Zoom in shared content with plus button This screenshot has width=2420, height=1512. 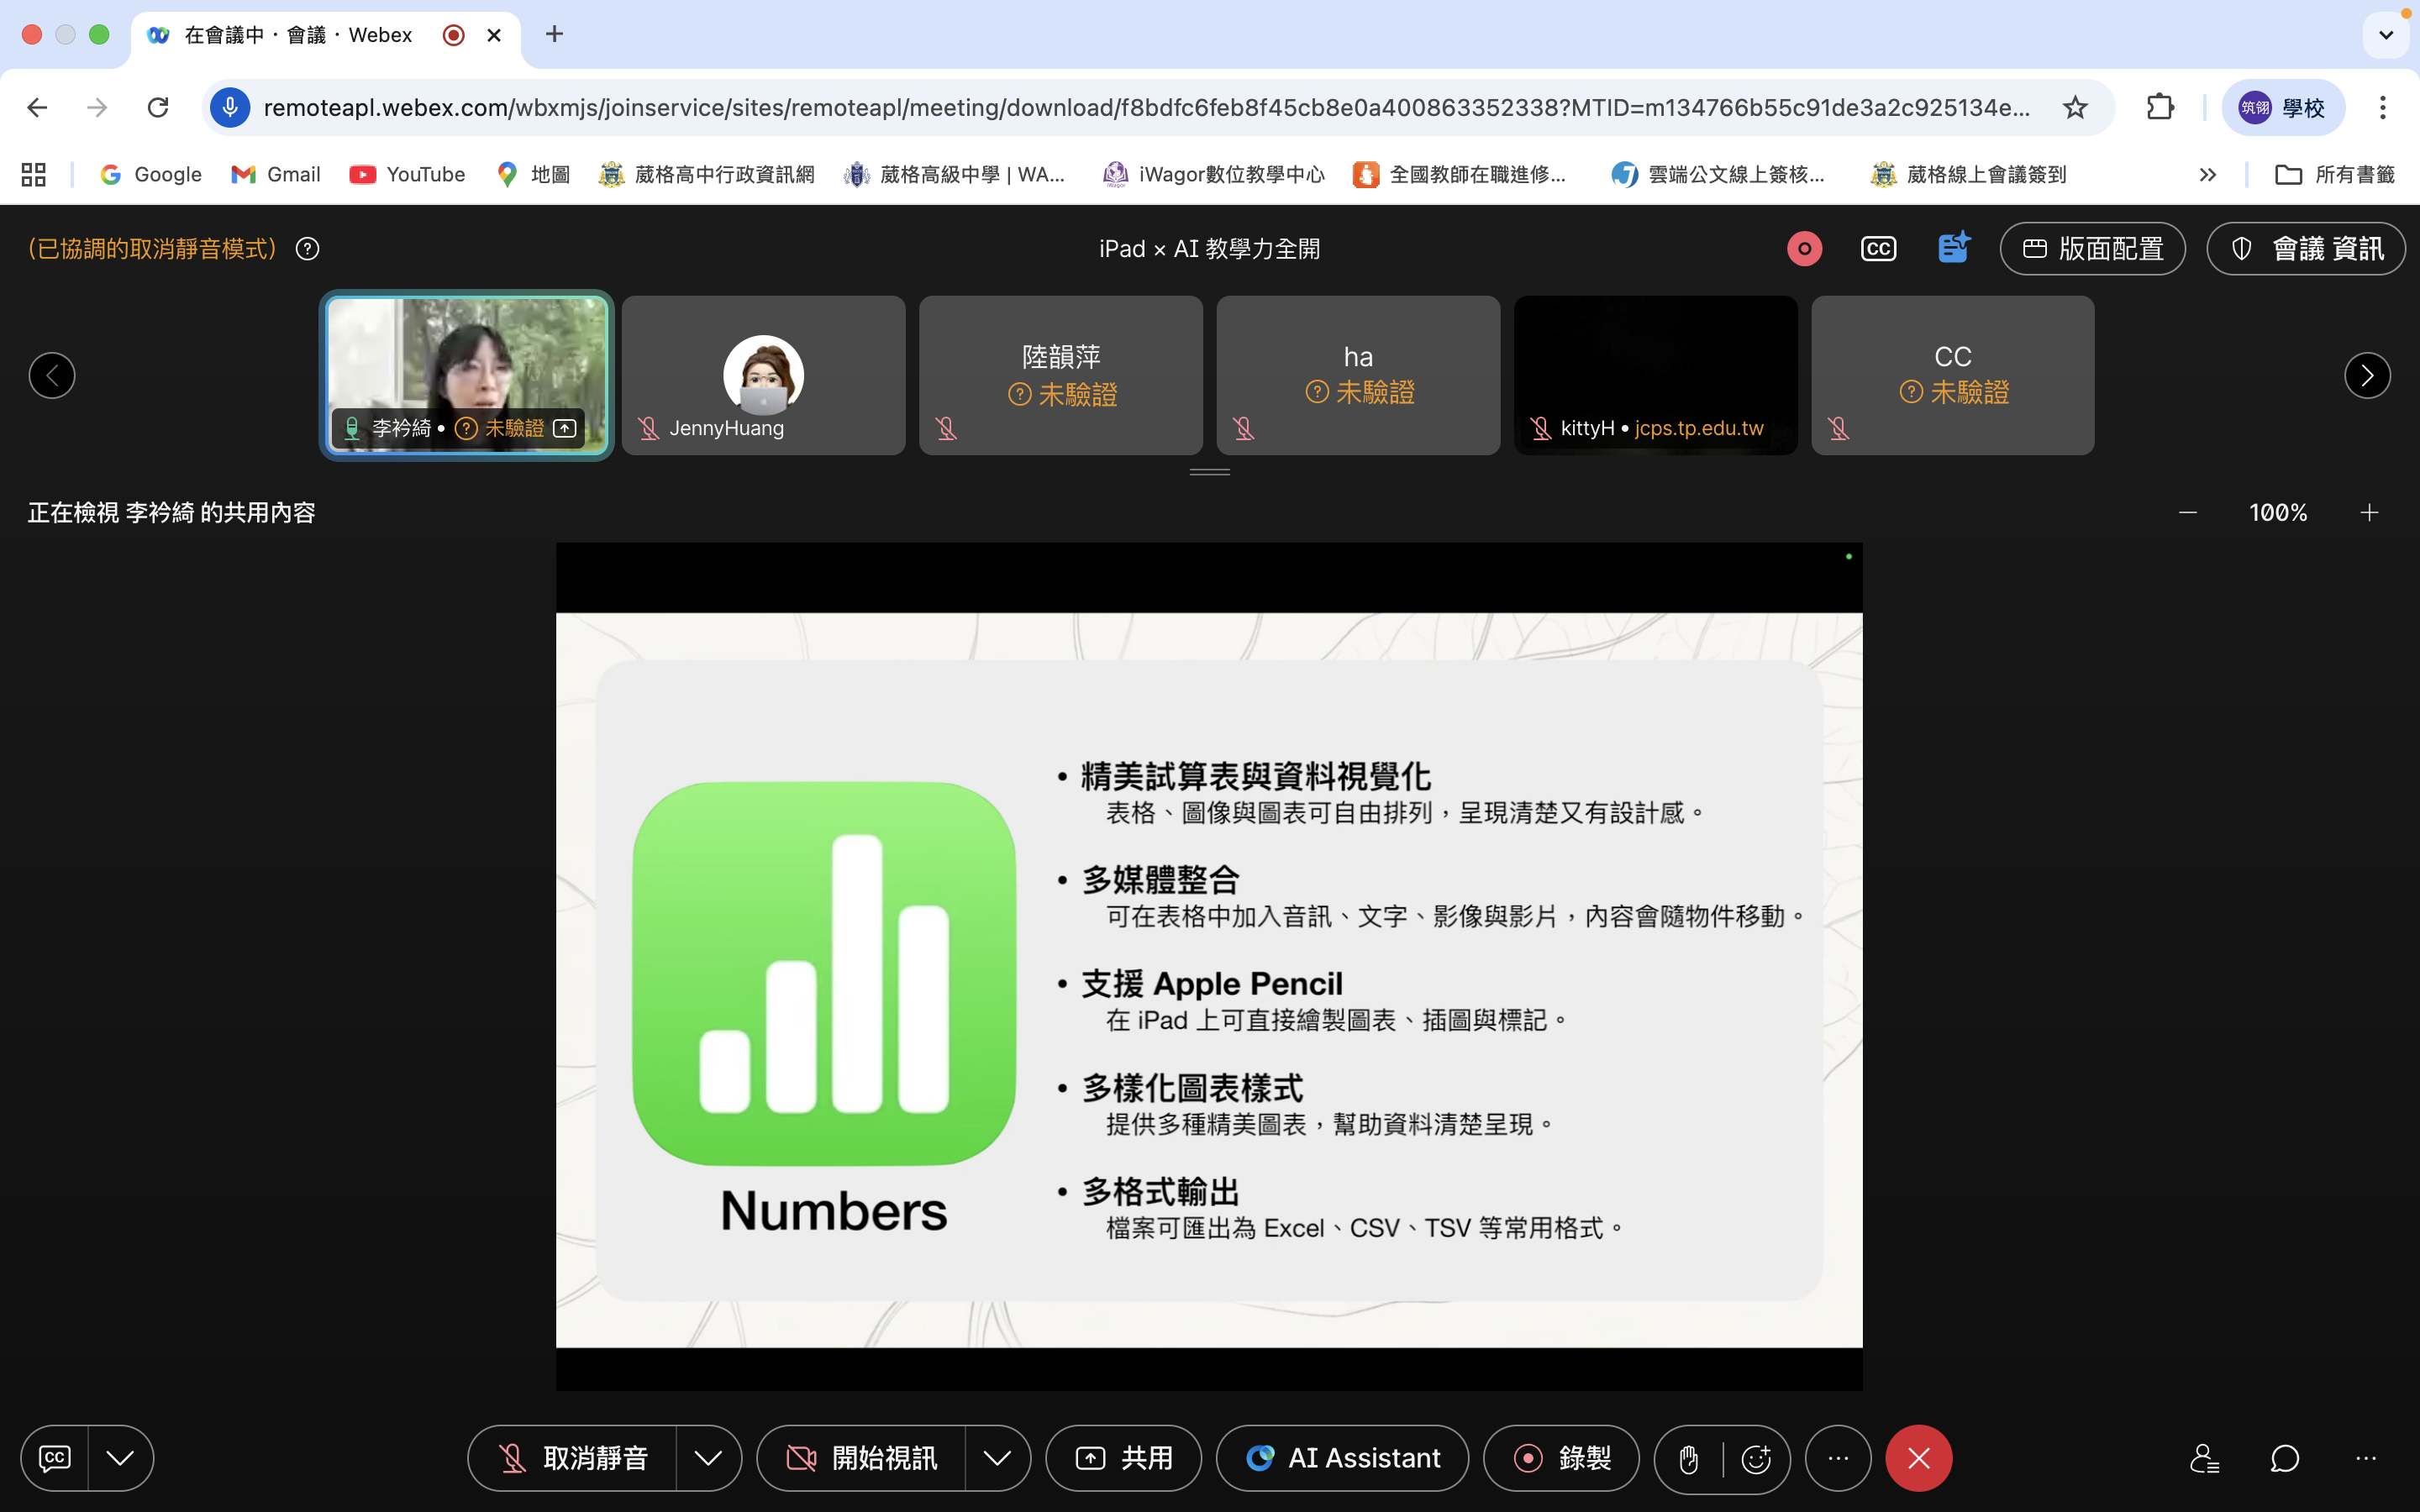[2369, 513]
